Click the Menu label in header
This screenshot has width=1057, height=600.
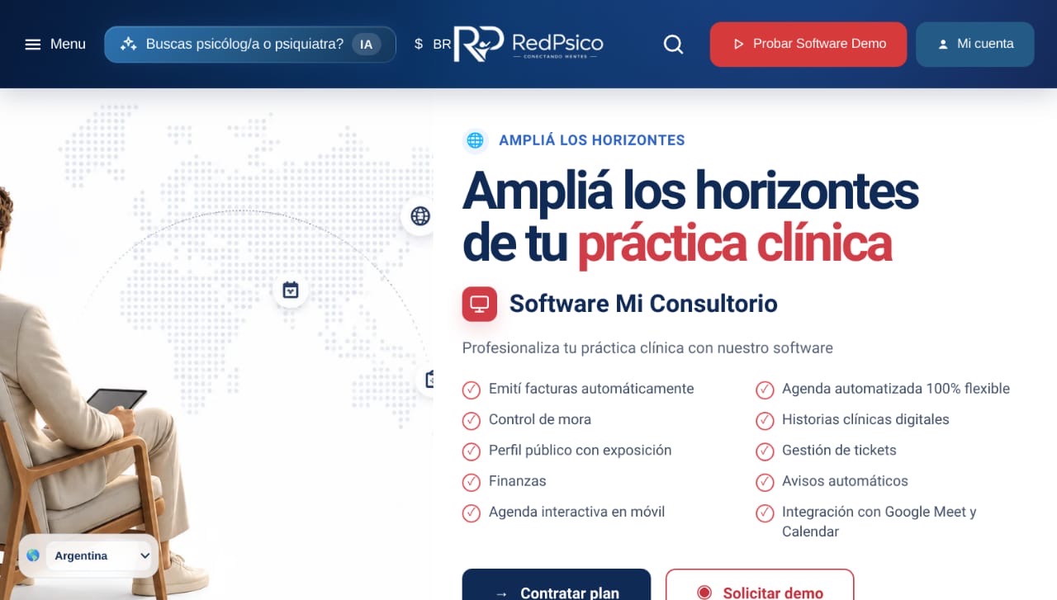click(68, 45)
